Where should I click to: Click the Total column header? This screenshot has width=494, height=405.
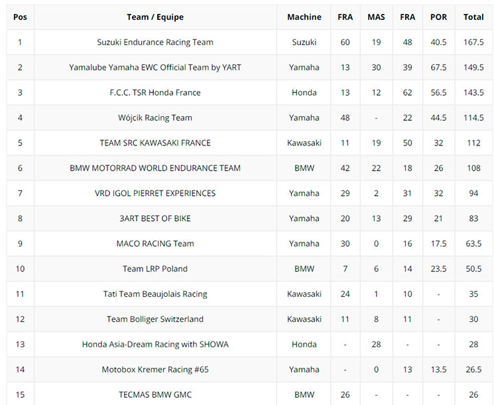pos(473,17)
